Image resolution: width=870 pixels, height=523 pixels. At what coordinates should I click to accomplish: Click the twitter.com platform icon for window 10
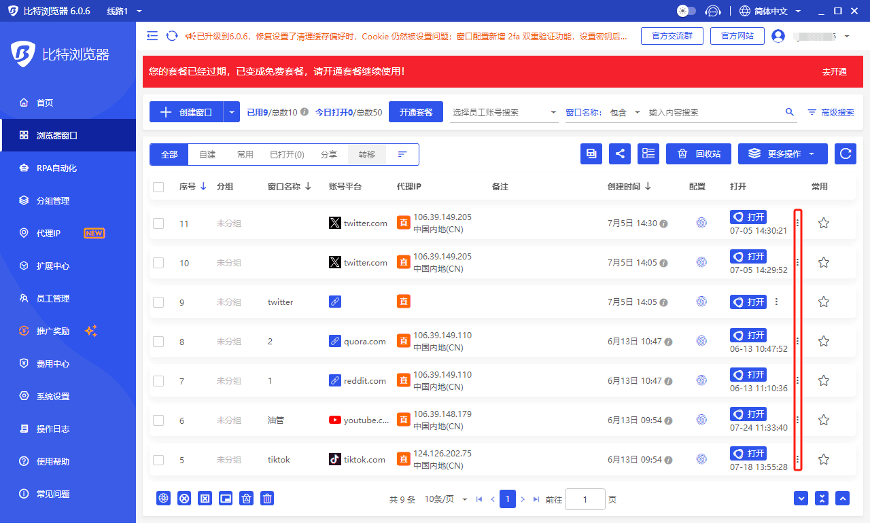(x=334, y=261)
